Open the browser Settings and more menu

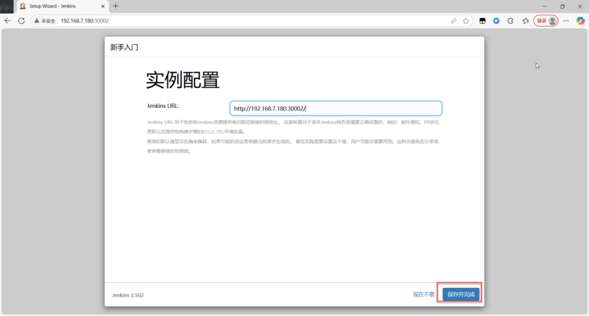tap(566, 21)
